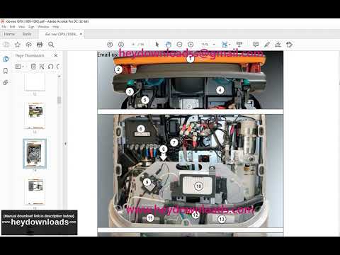Choose the Selection arrow tool
The height and width of the screenshot is (255, 340).
(157, 45)
